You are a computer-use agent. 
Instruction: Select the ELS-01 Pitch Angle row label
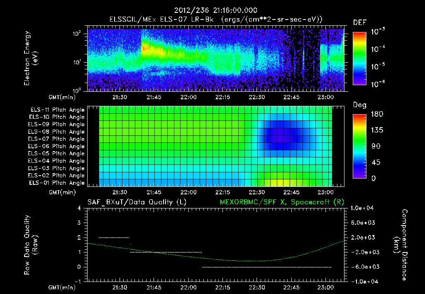tap(57, 183)
